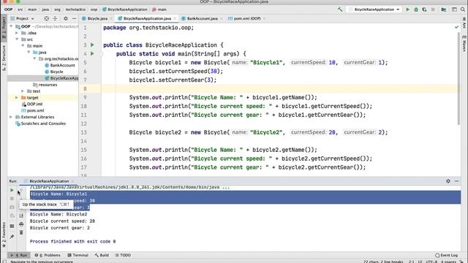Select pom.xml in the project tree
468x263 pixels.
(32, 110)
